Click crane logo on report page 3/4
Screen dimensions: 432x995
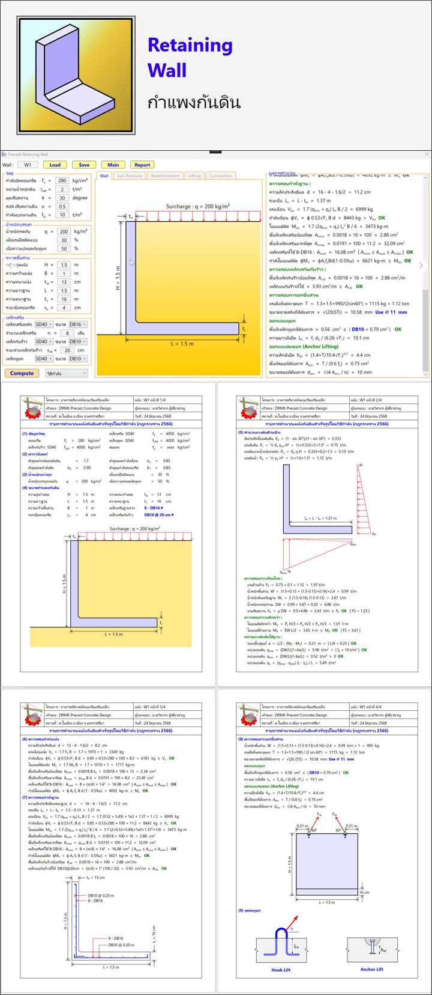[x=34, y=716]
